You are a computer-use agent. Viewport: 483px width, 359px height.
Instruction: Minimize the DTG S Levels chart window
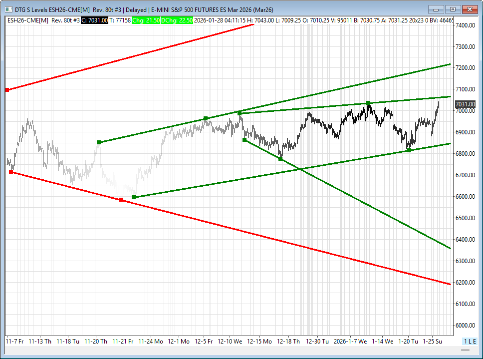(436, 9)
